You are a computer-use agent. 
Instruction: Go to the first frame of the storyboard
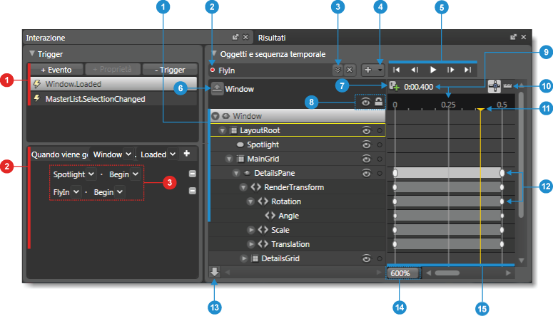click(397, 70)
